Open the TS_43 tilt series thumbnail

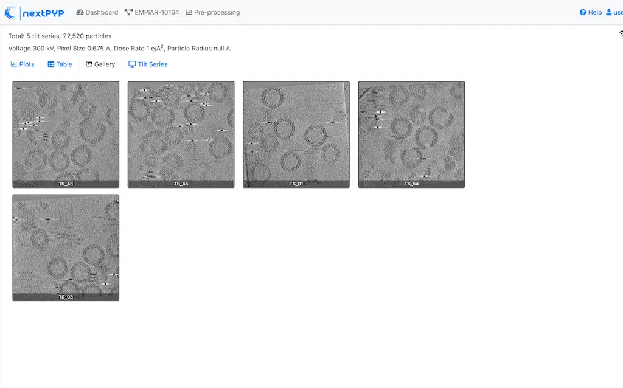(66, 134)
